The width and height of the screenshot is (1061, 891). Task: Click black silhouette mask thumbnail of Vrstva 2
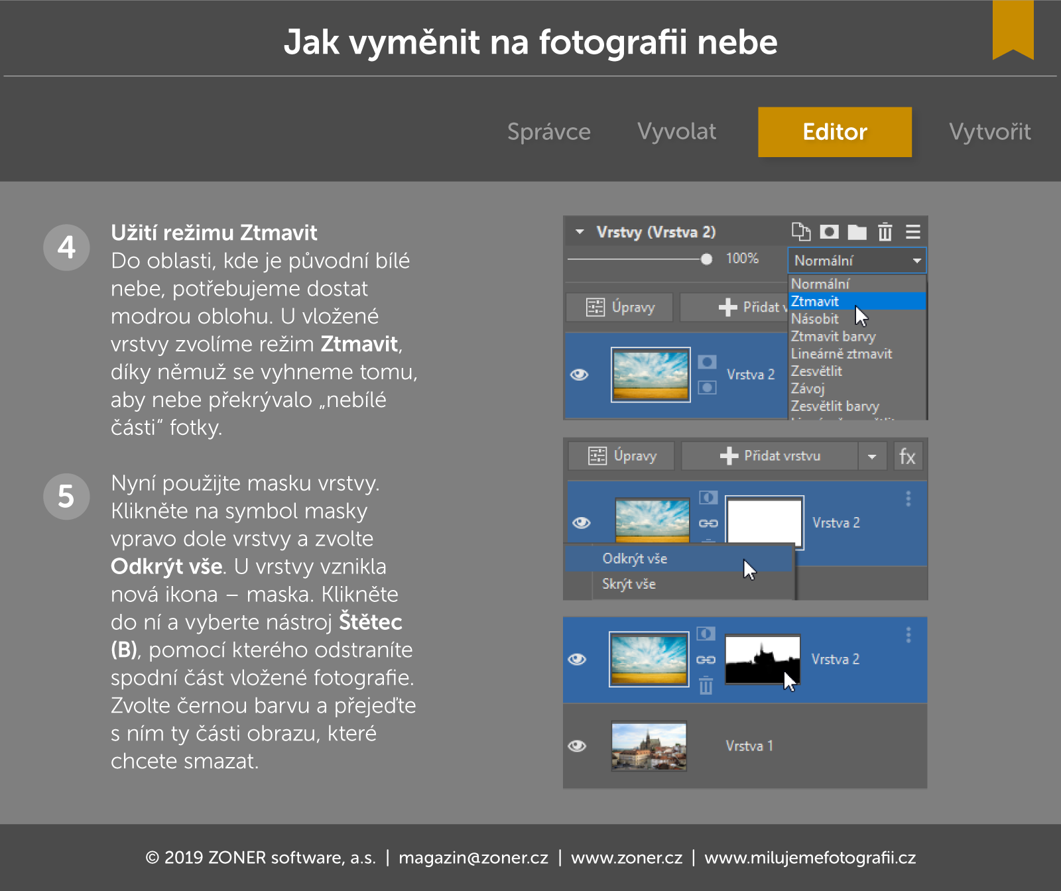click(x=763, y=659)
